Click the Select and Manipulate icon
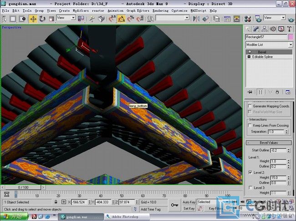The image size is (296, 221). [92, 19]
